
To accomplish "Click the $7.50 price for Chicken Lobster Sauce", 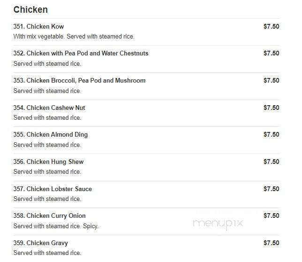I will point(272,189).
